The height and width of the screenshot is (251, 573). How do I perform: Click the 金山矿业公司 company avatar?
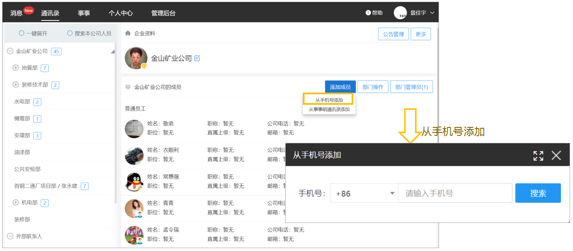coord(136,58)
